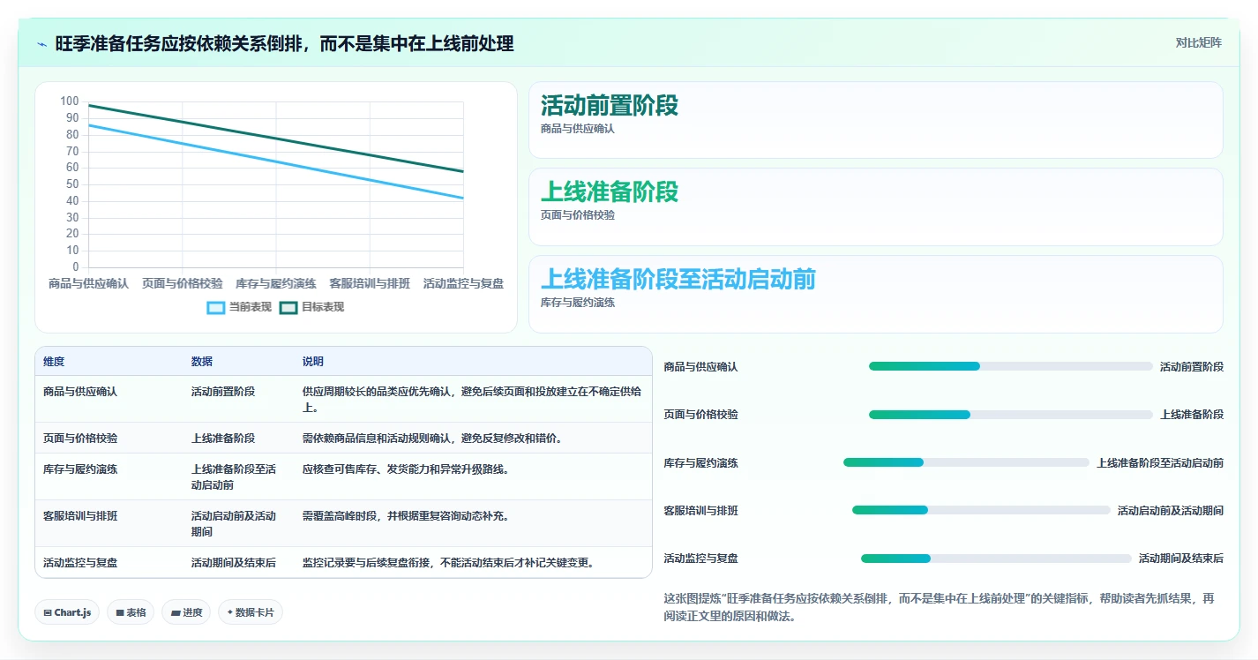Click y-axis value 100 on chart
1258x660 pixels.
tap(70, 101)
